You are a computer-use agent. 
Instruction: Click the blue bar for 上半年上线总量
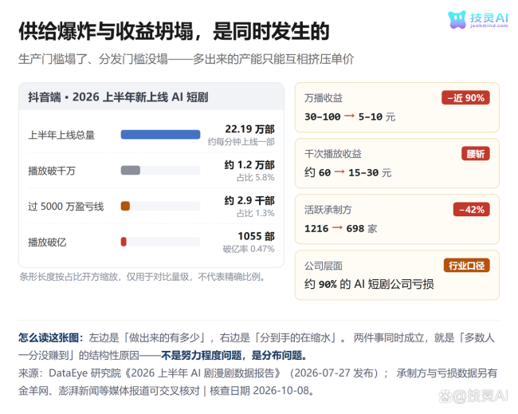pyautogui.click(x=160, y=135)
